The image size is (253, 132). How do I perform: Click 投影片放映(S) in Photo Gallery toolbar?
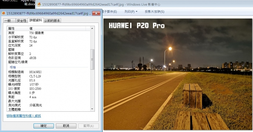[x=155, y=12]
